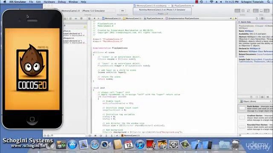Go to previous issue arrow
Screen dimensions: 273x153
231,18
